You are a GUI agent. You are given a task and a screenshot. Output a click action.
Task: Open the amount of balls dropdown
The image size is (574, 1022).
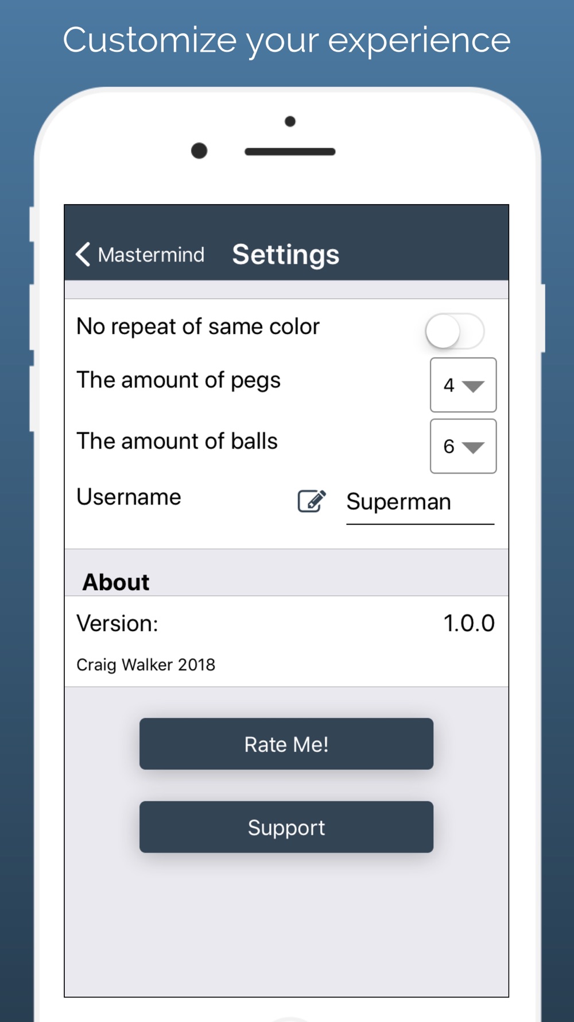pos(463,446)
